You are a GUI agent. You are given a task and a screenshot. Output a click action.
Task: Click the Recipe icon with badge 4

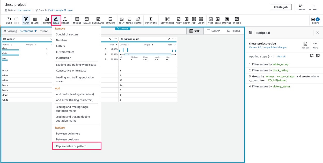coord(315,20)
